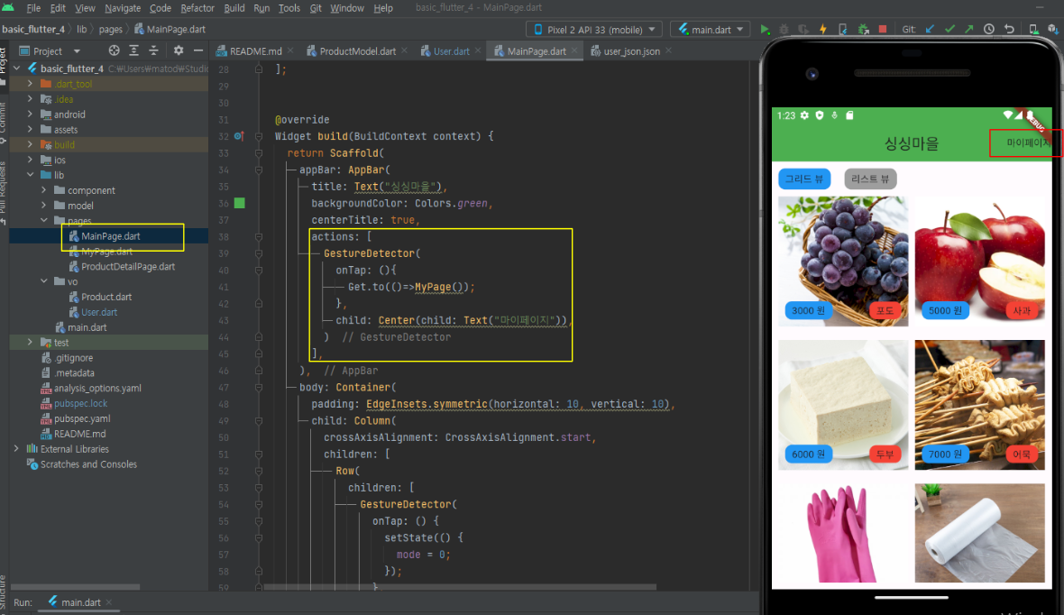Open Git history clock icon
The width and height of the screenshot is (1064, 615).
point(988,29)
